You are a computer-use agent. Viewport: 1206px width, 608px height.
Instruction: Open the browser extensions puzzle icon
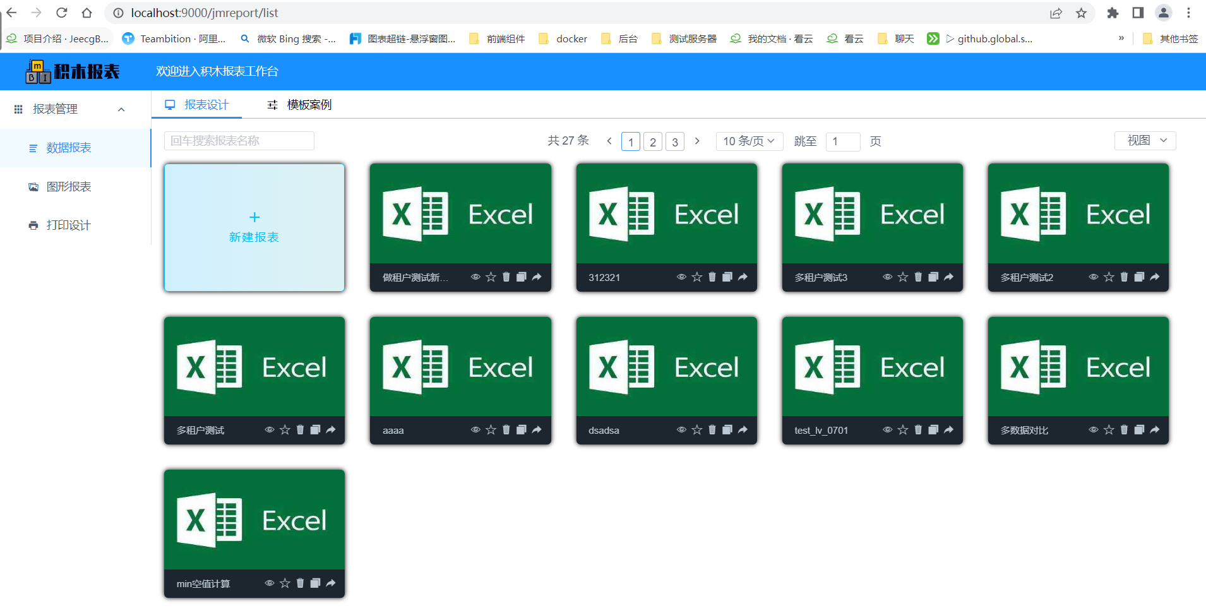pos(1113,13)
